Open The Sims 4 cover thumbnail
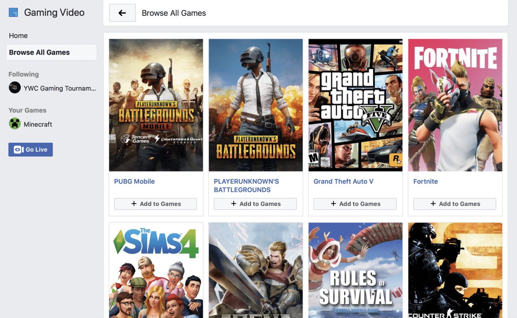 tap(156, 270)
